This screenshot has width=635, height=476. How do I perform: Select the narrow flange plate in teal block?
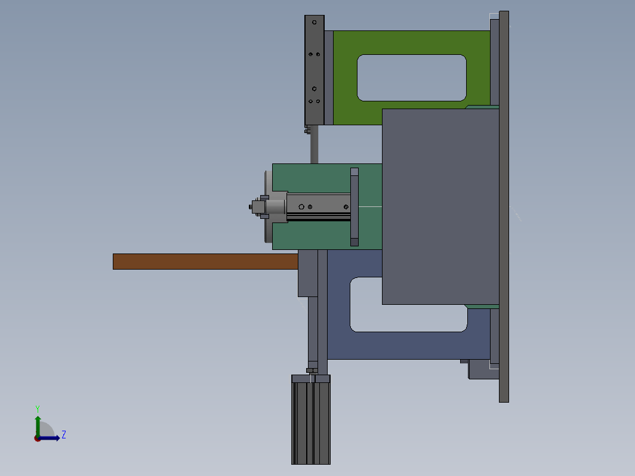(355, 207)
